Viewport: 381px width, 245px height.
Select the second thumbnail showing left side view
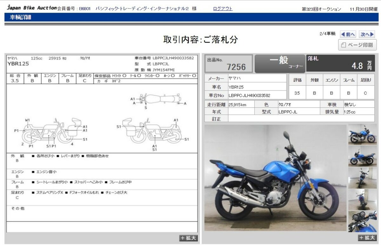click(363, 156)
